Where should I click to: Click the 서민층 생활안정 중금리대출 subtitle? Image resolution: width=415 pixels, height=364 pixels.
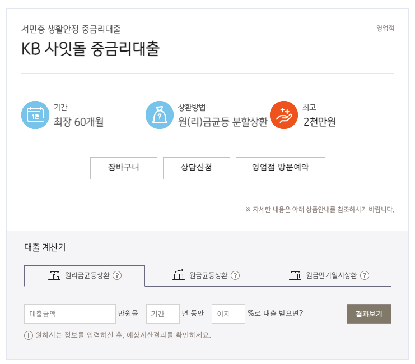[71, 29]
